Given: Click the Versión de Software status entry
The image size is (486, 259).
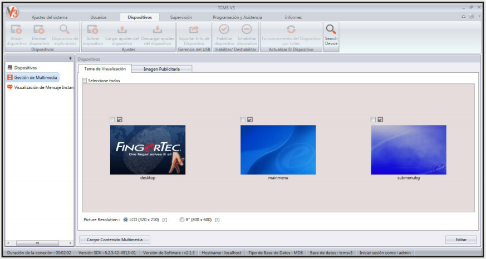Looking at the screenshot, I should [169, 253].
